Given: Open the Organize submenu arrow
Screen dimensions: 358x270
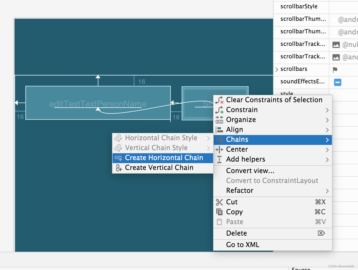Looking at the screenshot, I should [327, 120].
